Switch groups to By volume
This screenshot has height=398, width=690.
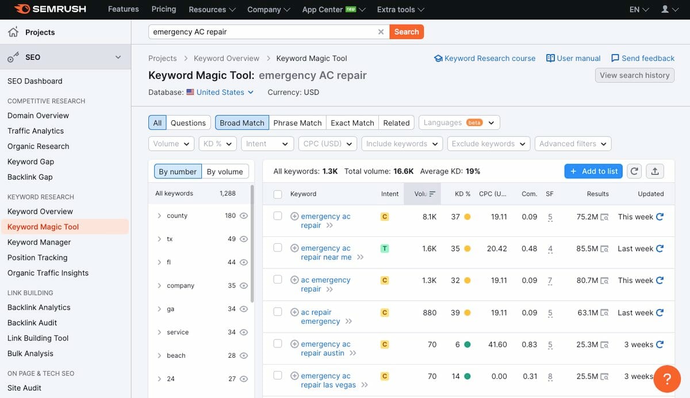tap(225, 171)
